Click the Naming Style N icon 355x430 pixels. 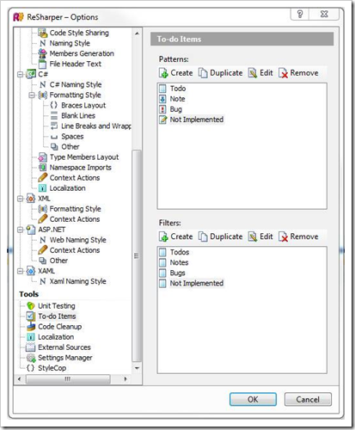[x=43, y=43]
